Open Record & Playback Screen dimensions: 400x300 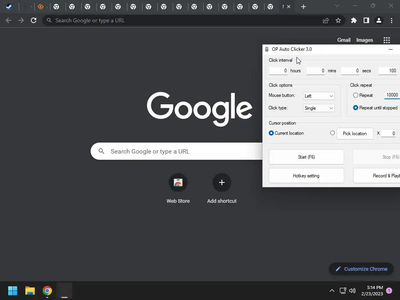377,176
